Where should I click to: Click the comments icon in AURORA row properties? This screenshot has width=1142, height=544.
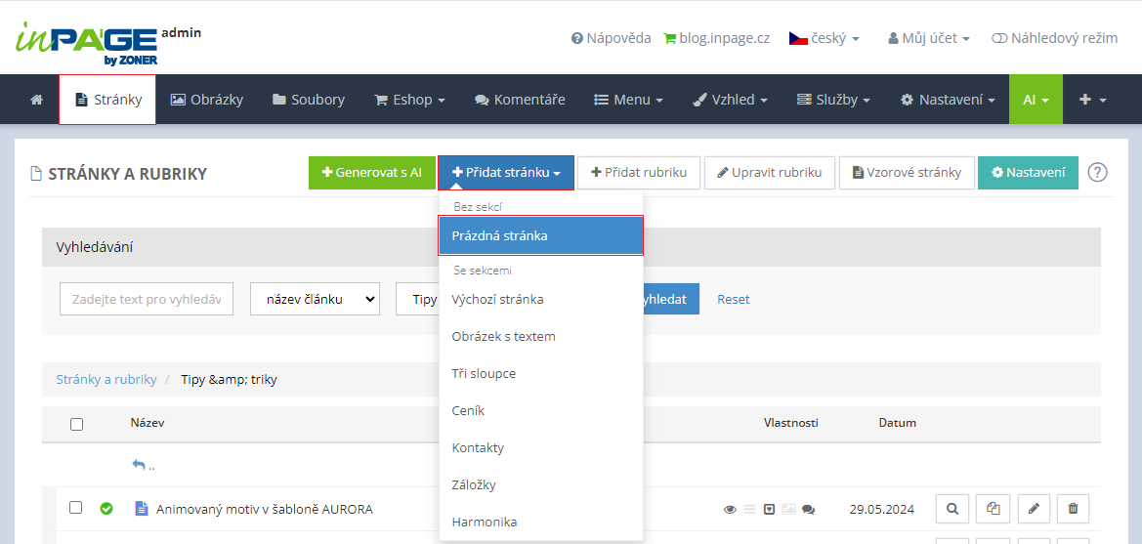point(808,510)
